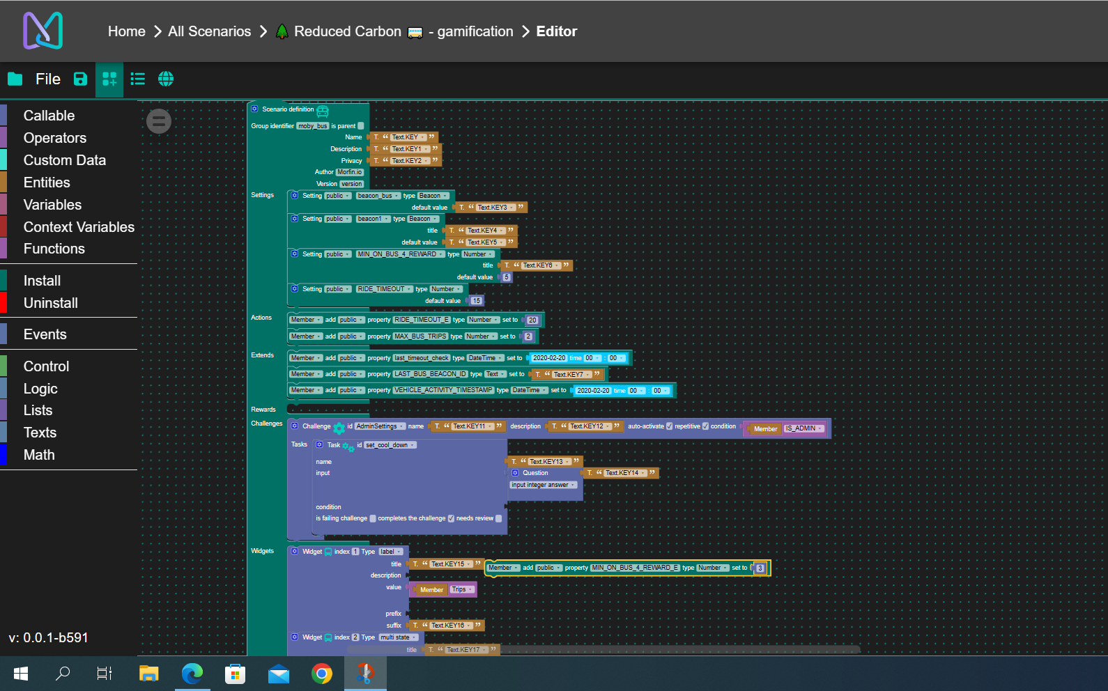Open the Custom Data block category

click(x=65, y=160)
